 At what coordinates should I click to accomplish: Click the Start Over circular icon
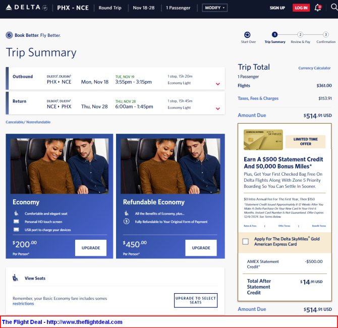pyautogui.click(x=247, y=35)
